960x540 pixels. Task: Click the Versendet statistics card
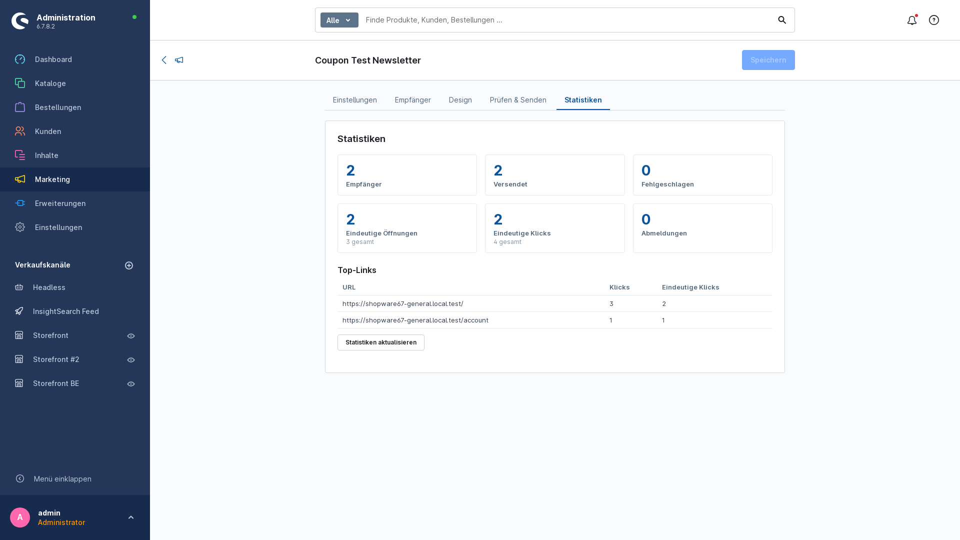(555, 175)
